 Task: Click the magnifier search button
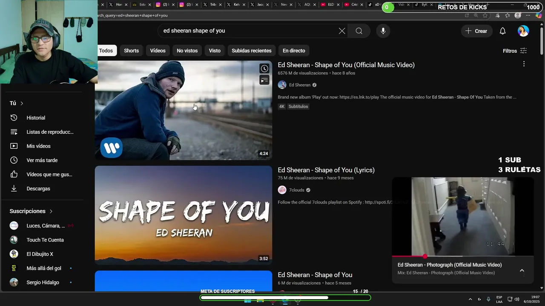(x=359, y=31)
